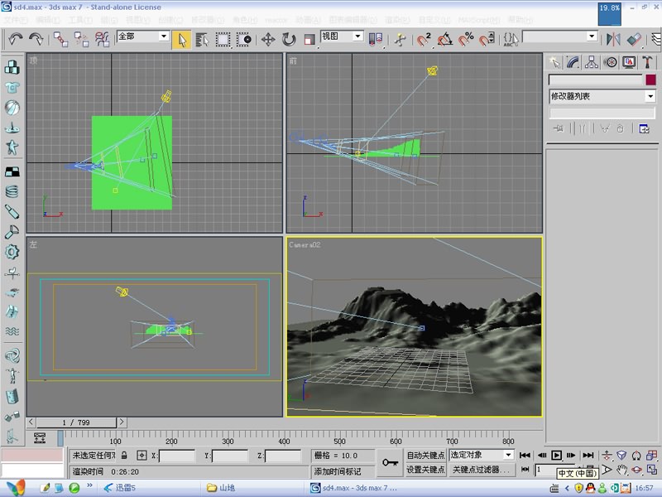The width and height of the screenshot is (662, 497).
Task: Click the Pan View hand icon
Action: [x=621, y=470]
